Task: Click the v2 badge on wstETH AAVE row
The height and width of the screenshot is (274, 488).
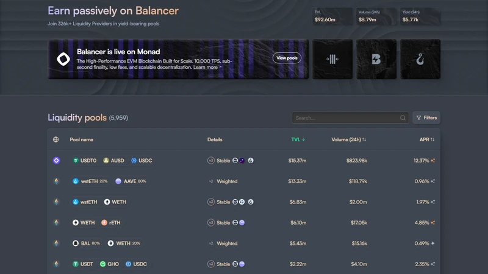Action: tap(211, 181)
